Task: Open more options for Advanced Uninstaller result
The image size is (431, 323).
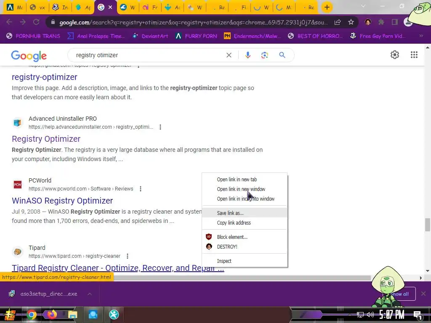Action: pyautogui.click(x=160, y=127)
